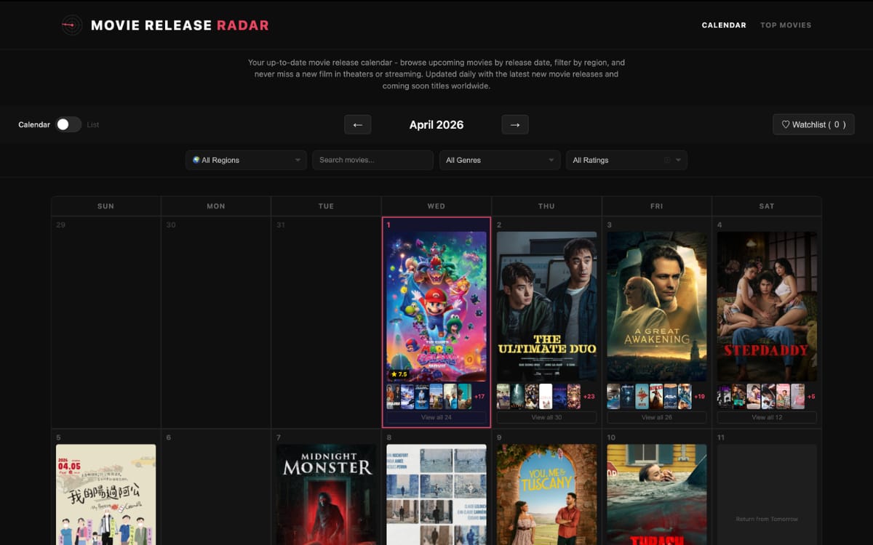Click the info icon in All Ratings
Image resolution: width=873 pixels, height=545 pixels.
pos(666,160)
